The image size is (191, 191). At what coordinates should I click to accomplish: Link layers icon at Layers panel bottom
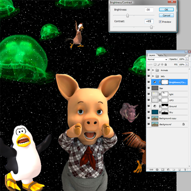(x=151, y=170)
